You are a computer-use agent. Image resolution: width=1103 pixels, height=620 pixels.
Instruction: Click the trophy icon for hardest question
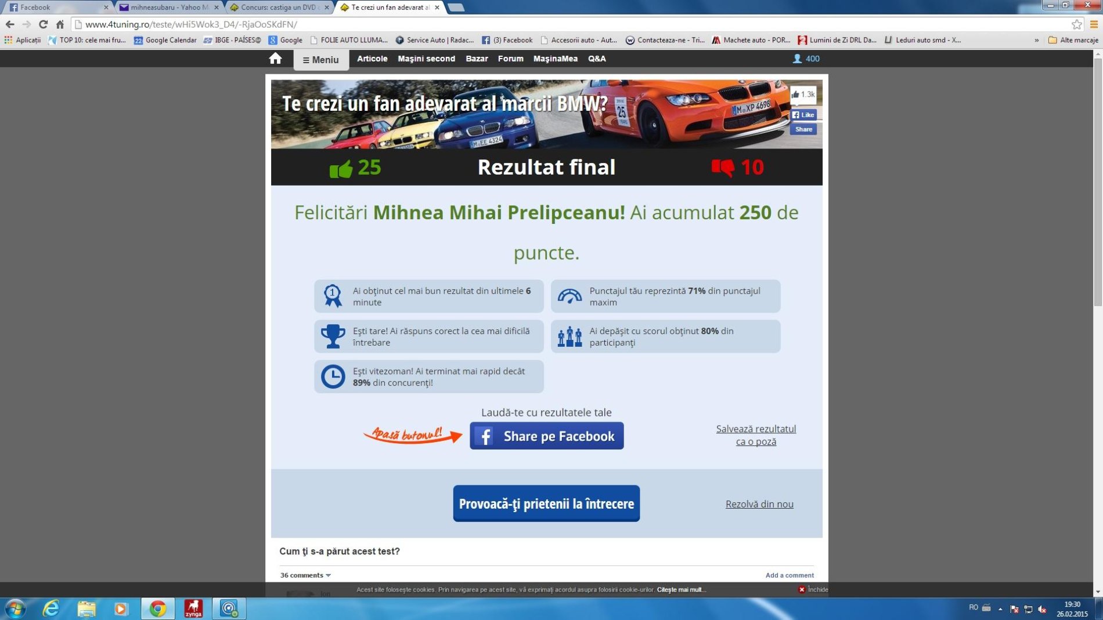pyautogui.click(x=333, y=336)
